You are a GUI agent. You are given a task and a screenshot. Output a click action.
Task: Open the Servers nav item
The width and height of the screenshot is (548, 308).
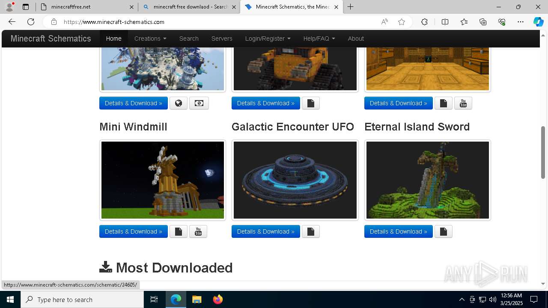pyautogui.click(x=222, y=38)
